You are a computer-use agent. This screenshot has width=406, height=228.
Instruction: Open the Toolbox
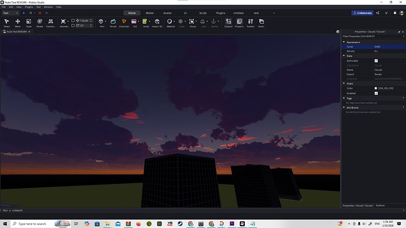coord(251,23)
